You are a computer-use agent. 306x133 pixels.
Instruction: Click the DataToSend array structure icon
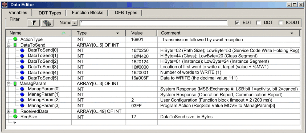(x=15, y=45)
